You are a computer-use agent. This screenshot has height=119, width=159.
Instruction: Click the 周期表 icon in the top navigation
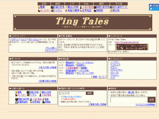coord(95,11)
